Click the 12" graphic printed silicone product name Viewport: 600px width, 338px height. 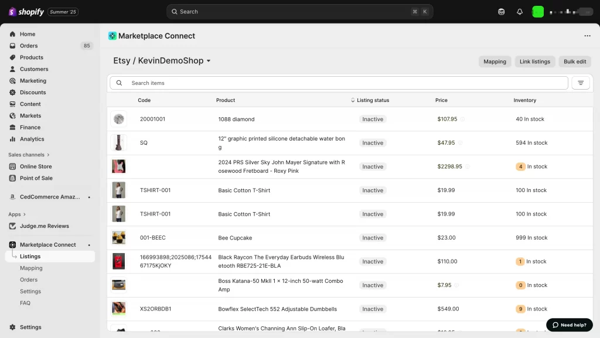282,143
